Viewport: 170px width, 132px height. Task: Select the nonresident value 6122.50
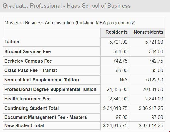coord(154,80)
